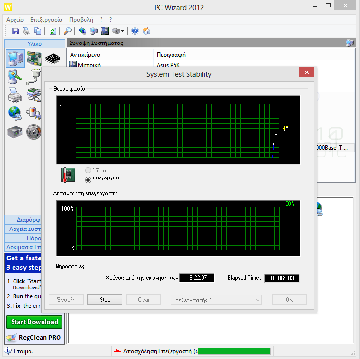Click the magnifier Search icon
Image resolution: width=360 pixels, height=359 pixels.
(x=68, y=31)
